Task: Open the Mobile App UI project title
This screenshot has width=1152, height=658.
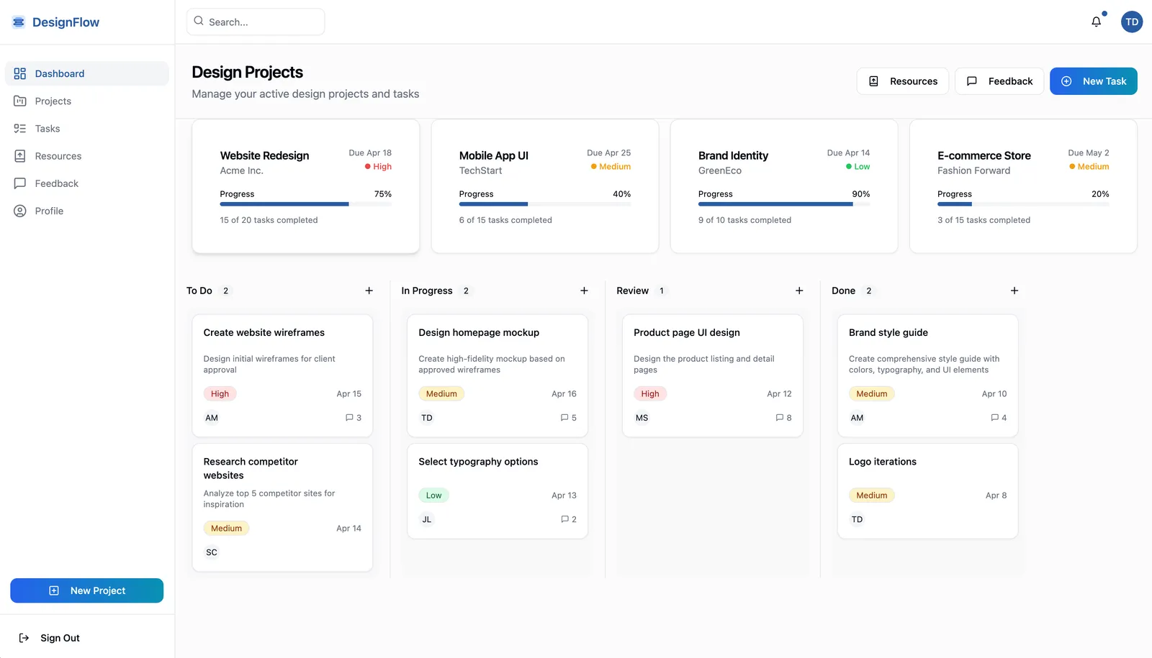Action: tap(494, 155)
